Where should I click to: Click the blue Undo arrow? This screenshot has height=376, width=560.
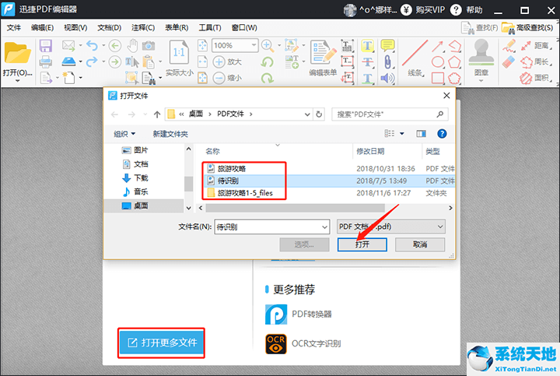click(92, 45)
